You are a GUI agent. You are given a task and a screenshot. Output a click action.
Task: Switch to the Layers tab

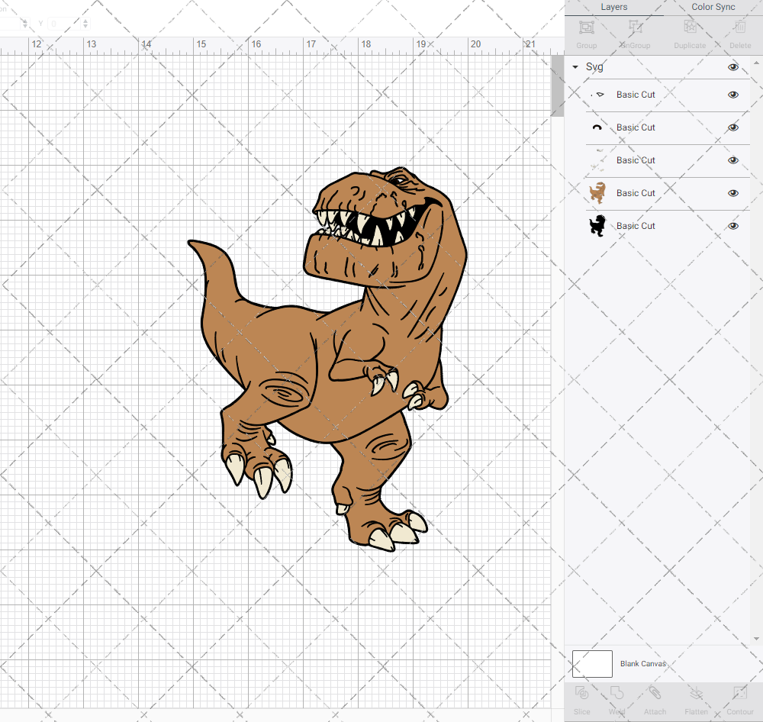[x=613, y=7]
